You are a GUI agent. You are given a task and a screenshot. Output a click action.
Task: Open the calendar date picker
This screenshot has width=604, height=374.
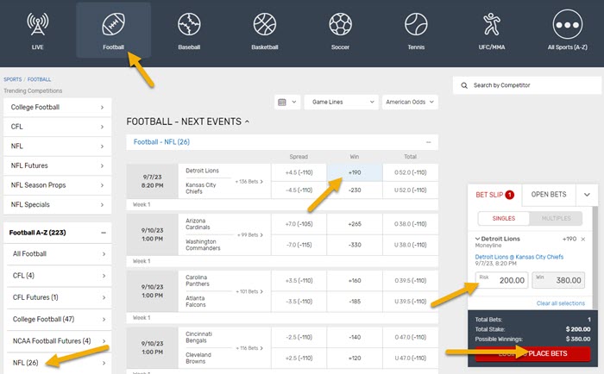pos(286,102)
